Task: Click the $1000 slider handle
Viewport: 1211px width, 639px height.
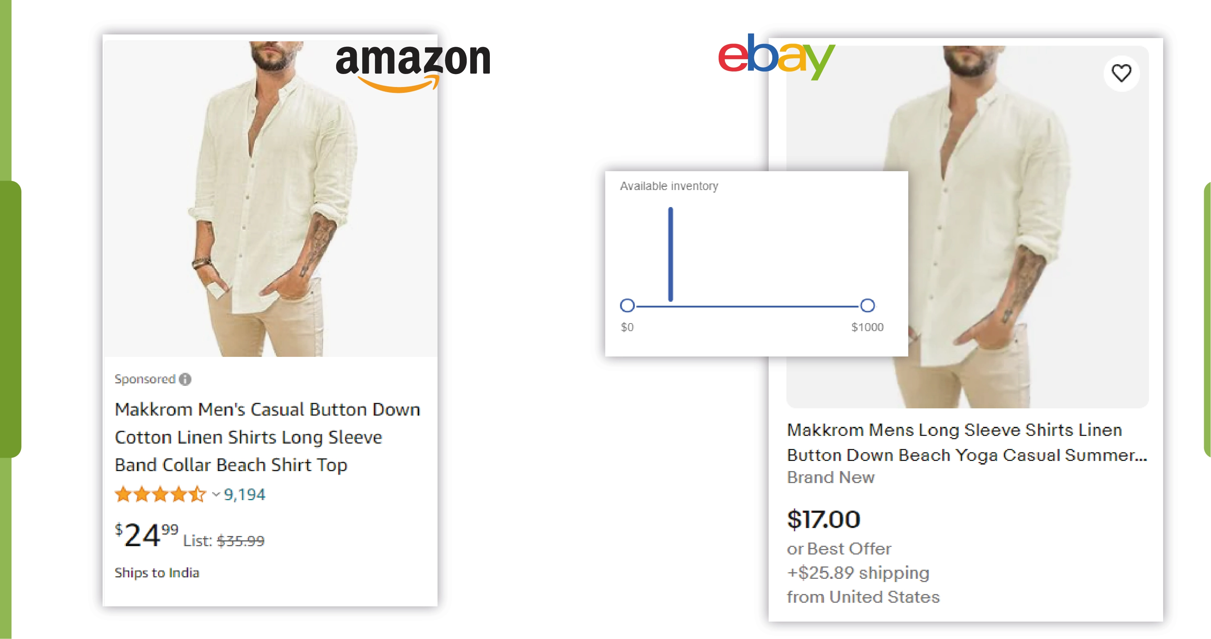Action: pos(867,306)
